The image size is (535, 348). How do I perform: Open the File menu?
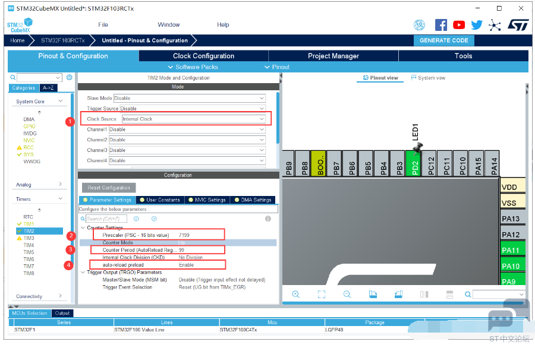[x=103, y=24]
